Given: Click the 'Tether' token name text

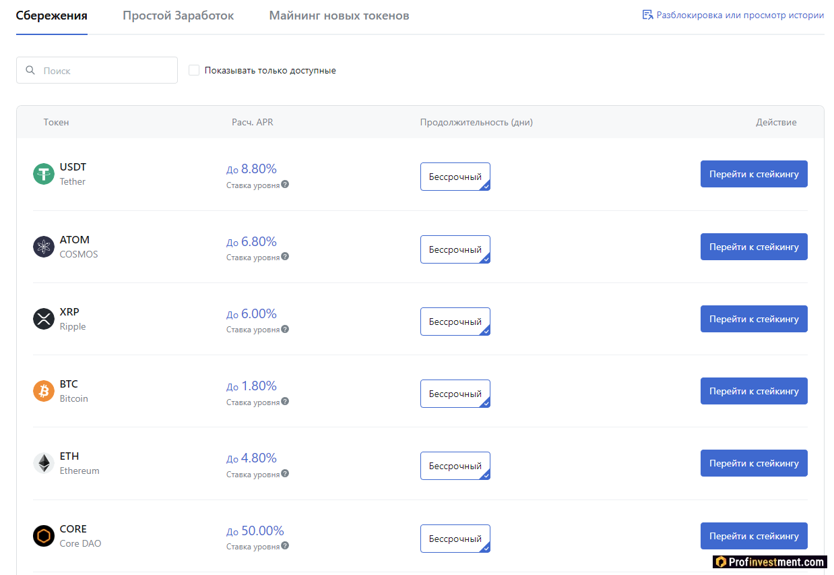Looking at the screenshot, I should tap(73, 181).
